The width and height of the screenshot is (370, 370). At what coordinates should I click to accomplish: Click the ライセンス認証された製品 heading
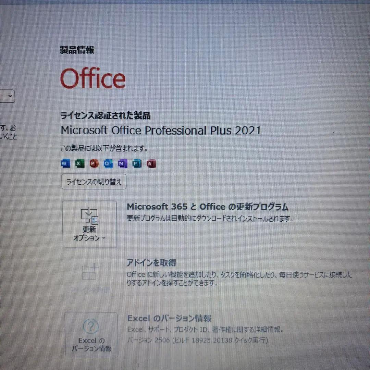tap(105, 115)
